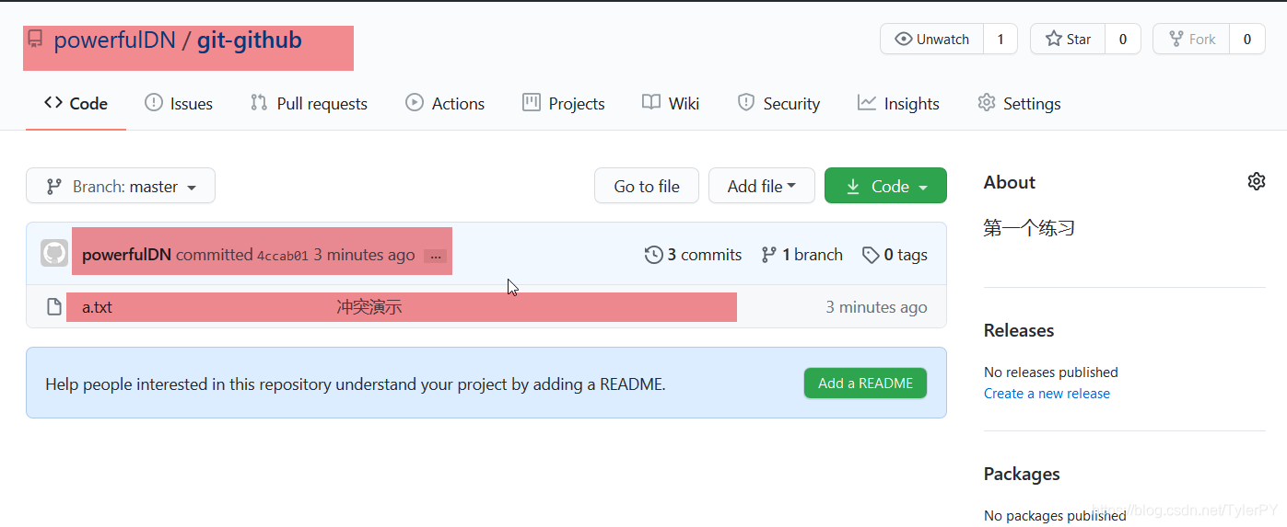This screenshot has width=1287, height=527.
Task: Open the powerfulDN owner link
Action: [114, 40]
